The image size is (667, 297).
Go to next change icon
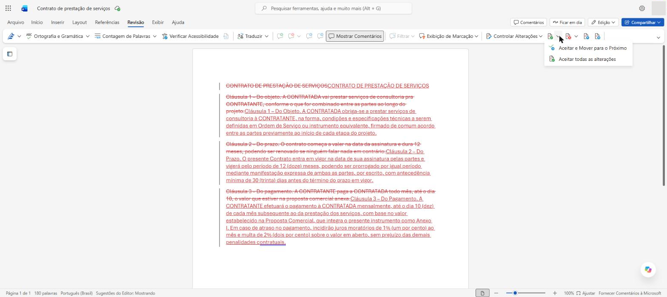(x=597, y=36)
